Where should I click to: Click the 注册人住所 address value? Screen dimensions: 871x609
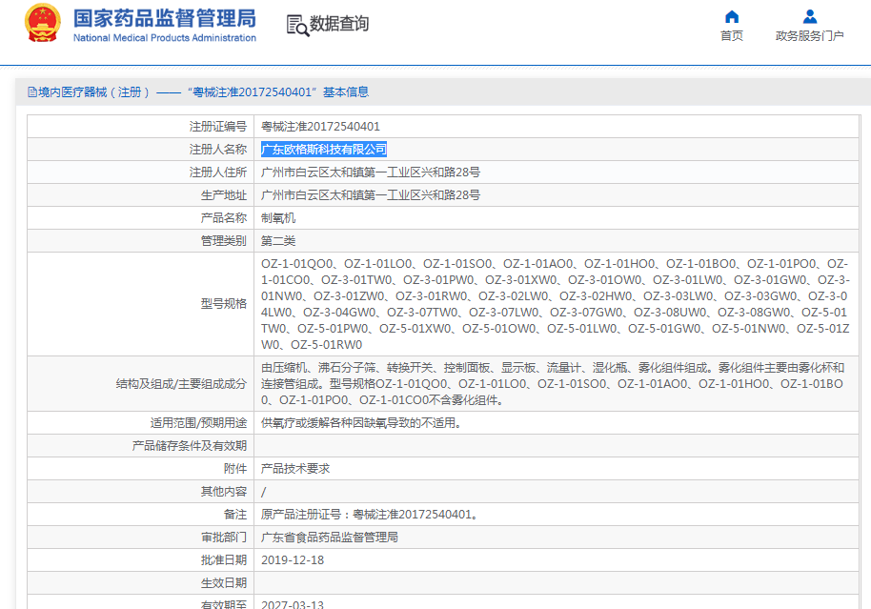(x=371, y=173)
